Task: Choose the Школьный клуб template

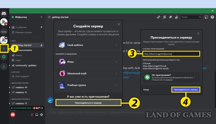Action: coord(88,73)
